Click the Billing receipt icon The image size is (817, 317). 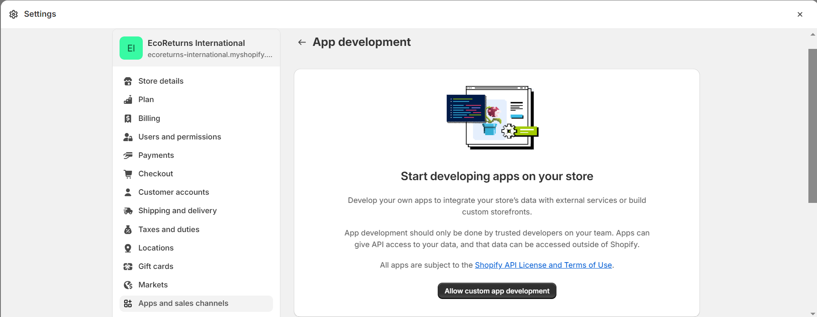pyautogui.click(x=128, y=118)
